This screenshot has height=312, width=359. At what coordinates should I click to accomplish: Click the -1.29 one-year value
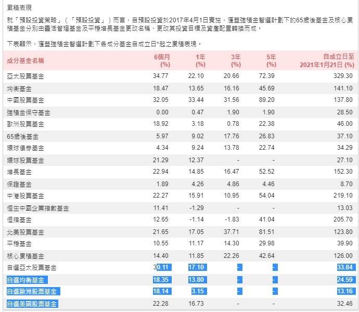pyautogui.click(x=197, y=208)
